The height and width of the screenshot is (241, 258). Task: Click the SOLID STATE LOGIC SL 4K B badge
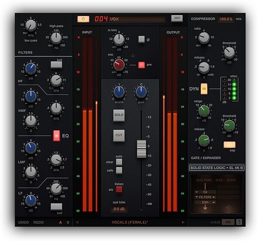(217, 168)
